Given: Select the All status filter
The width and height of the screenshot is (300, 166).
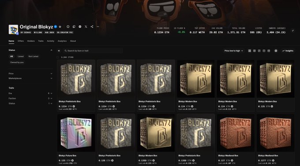Looking at the screenshot, I should (x=11, y=56).
